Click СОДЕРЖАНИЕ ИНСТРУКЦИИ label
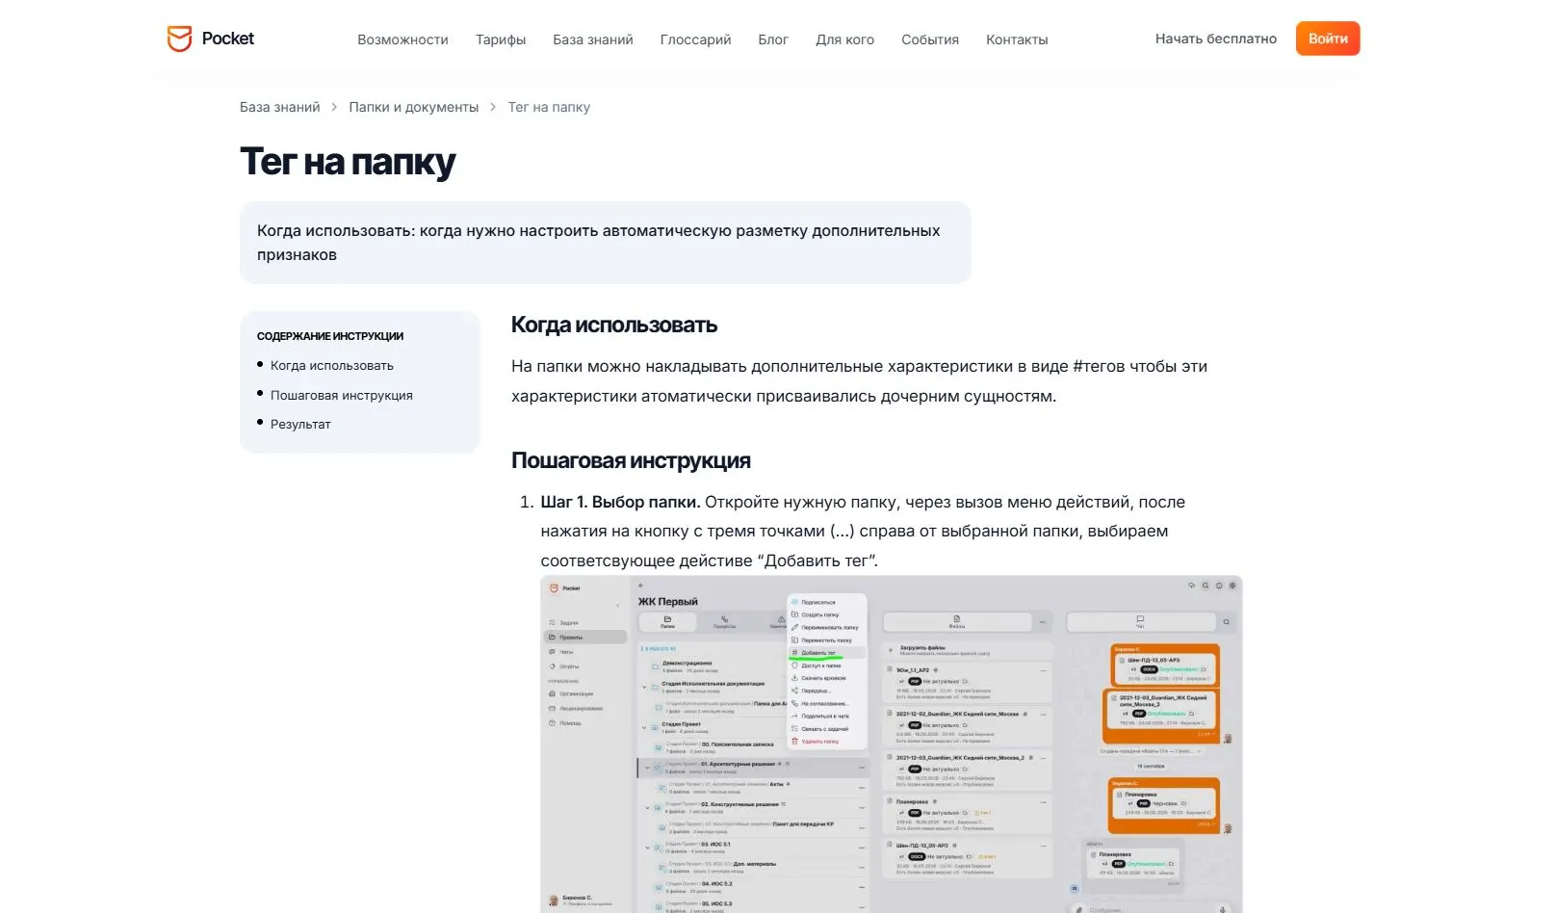The width and height of the screenshot is (1556, 913). tap(330, 336)
